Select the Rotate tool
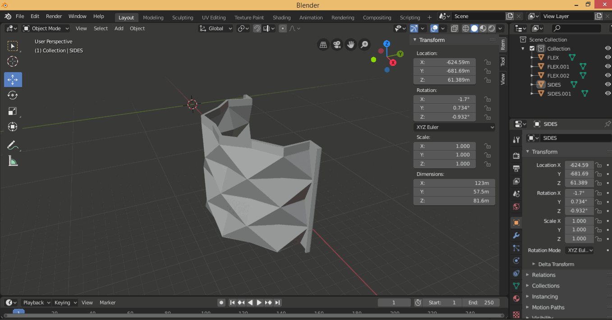The height and width of the screenshot is (320, 612). (x=13, y=95)
